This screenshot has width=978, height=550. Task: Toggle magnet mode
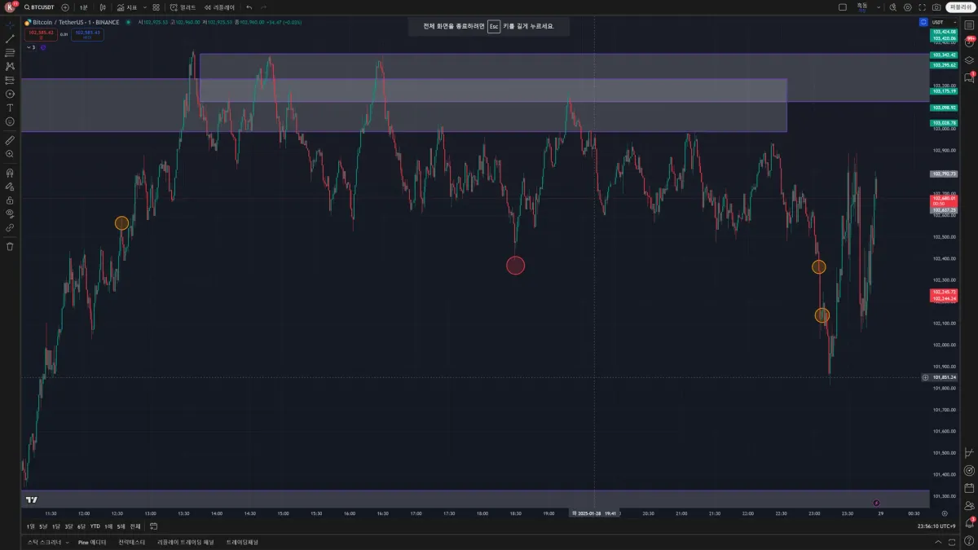click(10, 172)
